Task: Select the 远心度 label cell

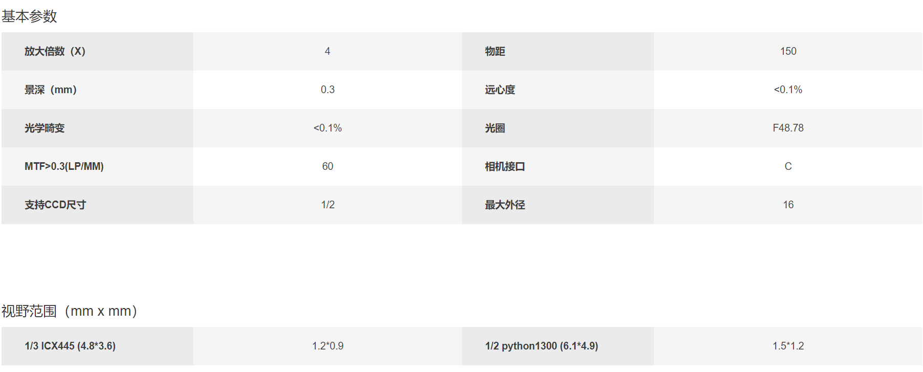Action: pos(558,90)
